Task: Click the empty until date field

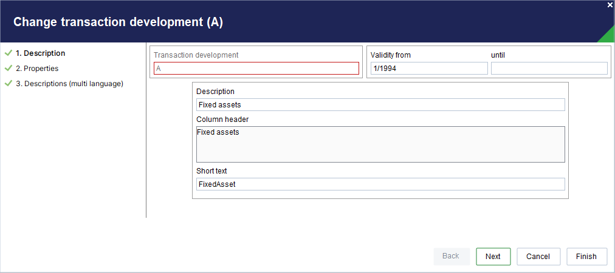Action: point(549,68)
